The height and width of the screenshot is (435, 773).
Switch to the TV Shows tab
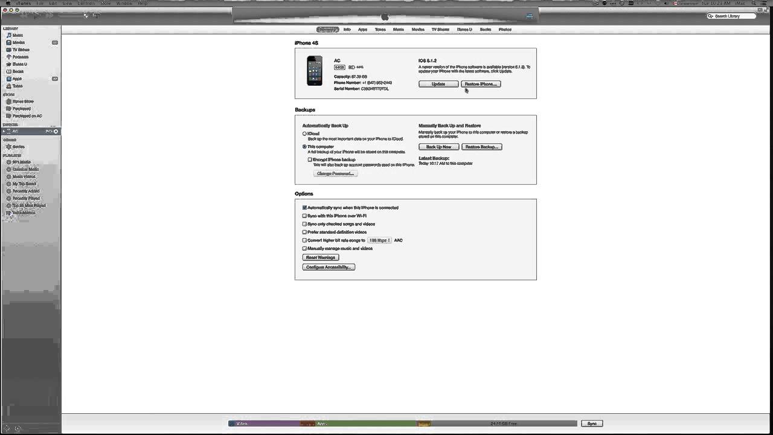[440, 29]
